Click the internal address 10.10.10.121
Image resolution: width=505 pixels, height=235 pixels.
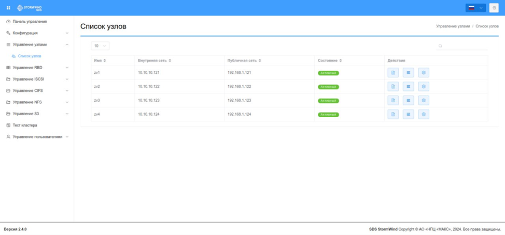tap(149, 72)
